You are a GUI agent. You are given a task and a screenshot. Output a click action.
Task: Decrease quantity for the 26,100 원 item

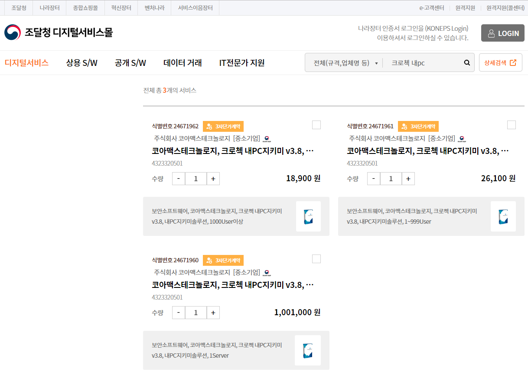(374, 179)
